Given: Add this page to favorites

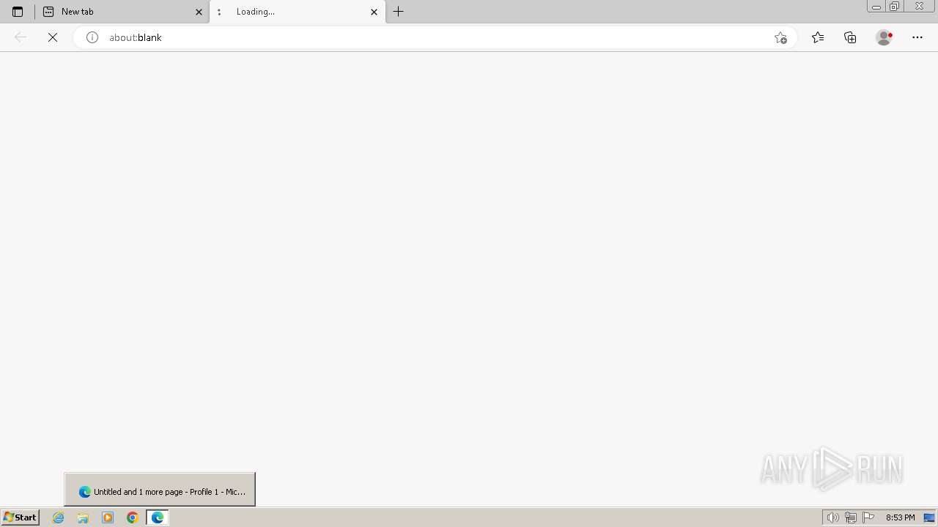Looking at the screenshot, I should point(780,37).
